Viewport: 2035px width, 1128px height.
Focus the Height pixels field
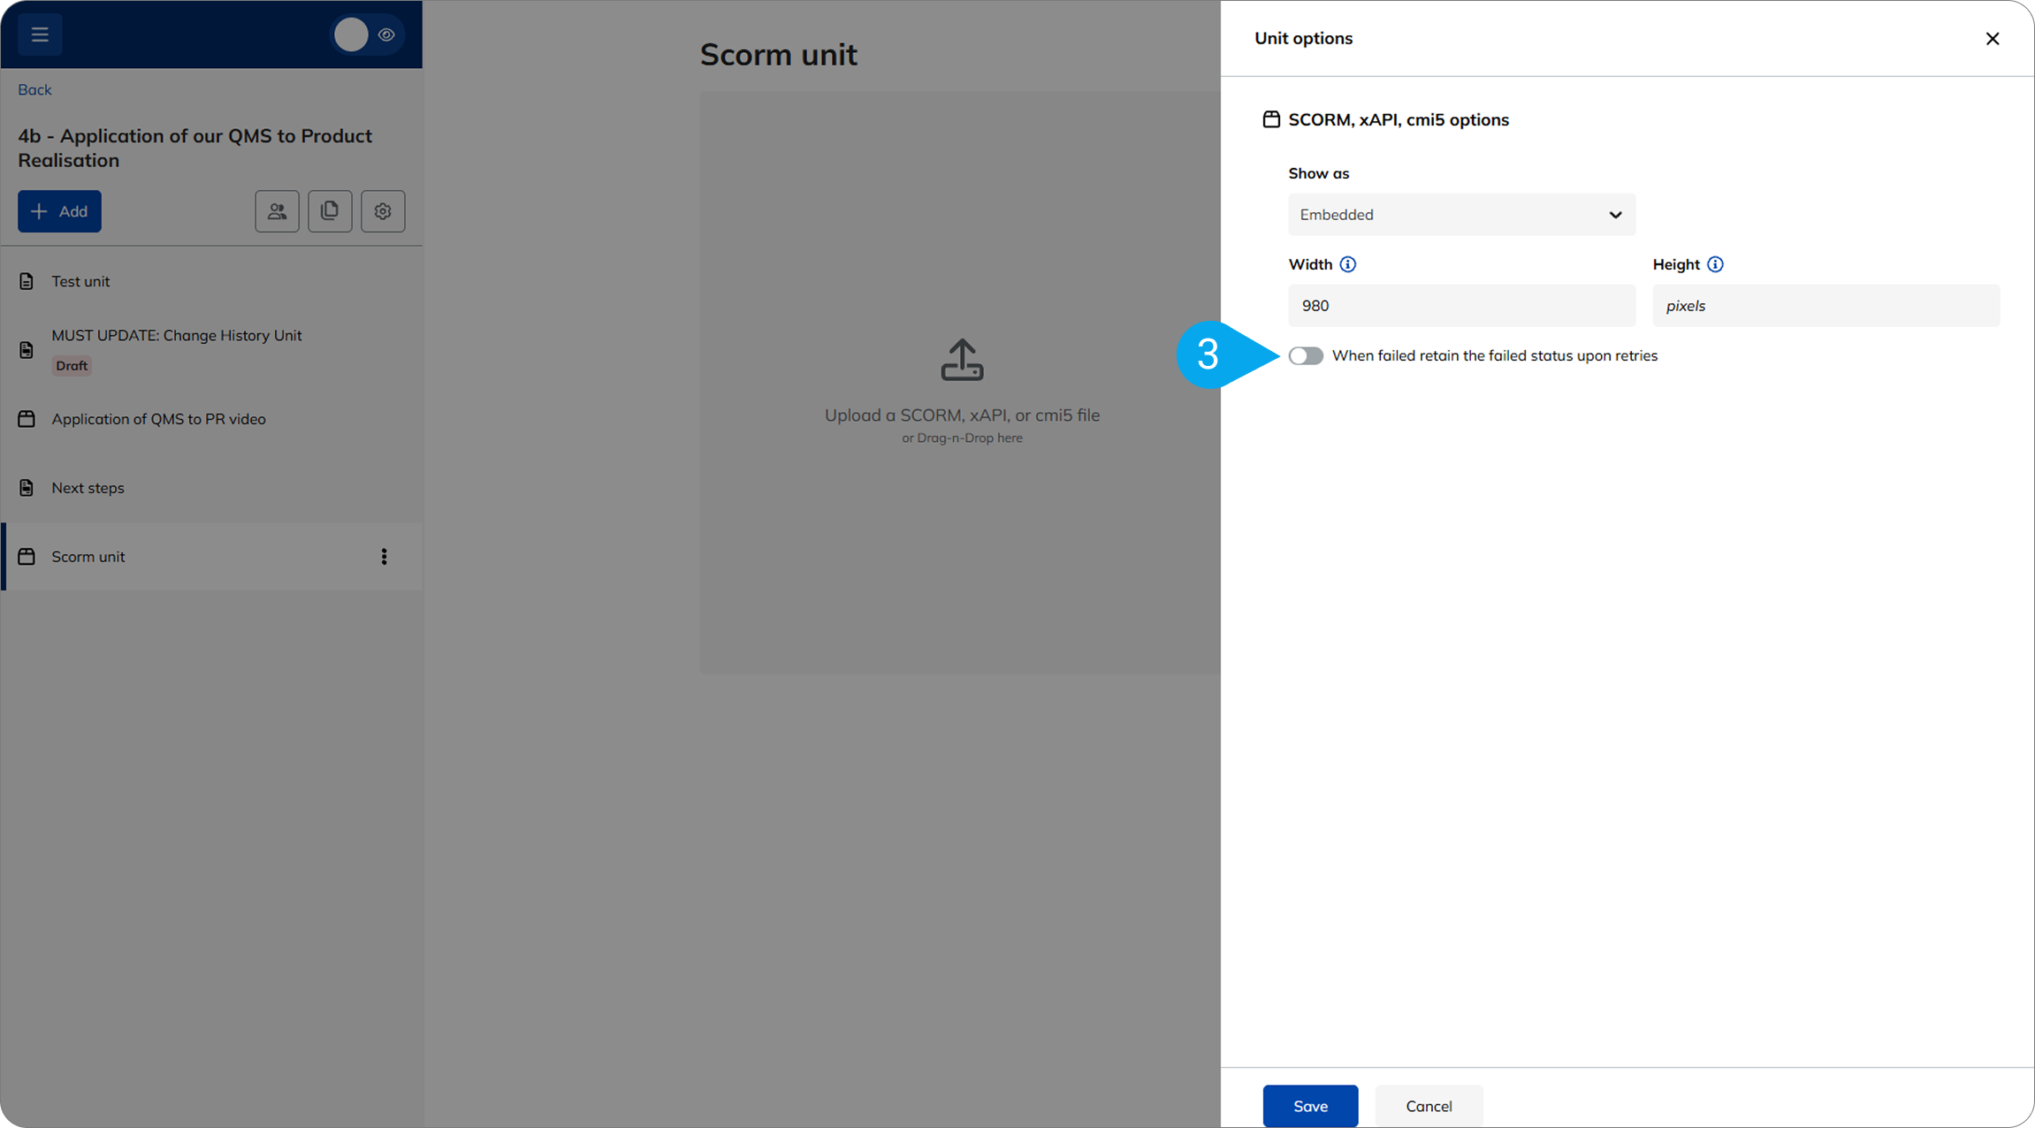(x=1826, y=306)
